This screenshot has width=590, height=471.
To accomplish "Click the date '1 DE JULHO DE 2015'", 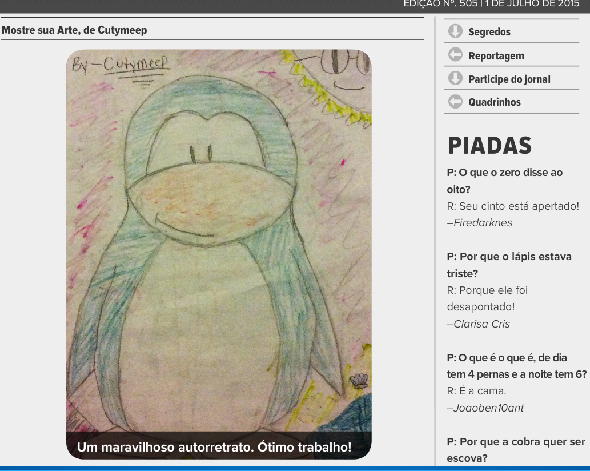I will pyautogui.click(x=532, y=4).
